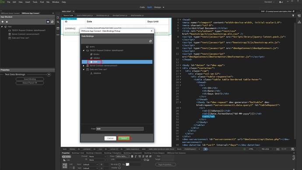This screenshot has height=170, width=302.
Task: Open the Bg color swatch picker
Action: (127, 164)
